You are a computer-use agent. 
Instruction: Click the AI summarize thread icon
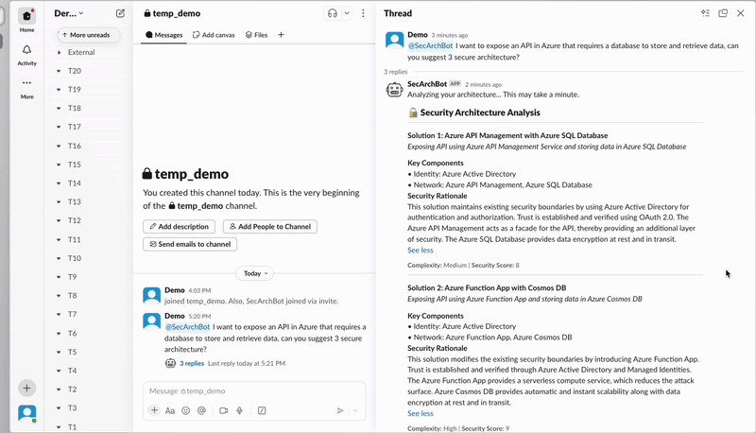point(705,13)
